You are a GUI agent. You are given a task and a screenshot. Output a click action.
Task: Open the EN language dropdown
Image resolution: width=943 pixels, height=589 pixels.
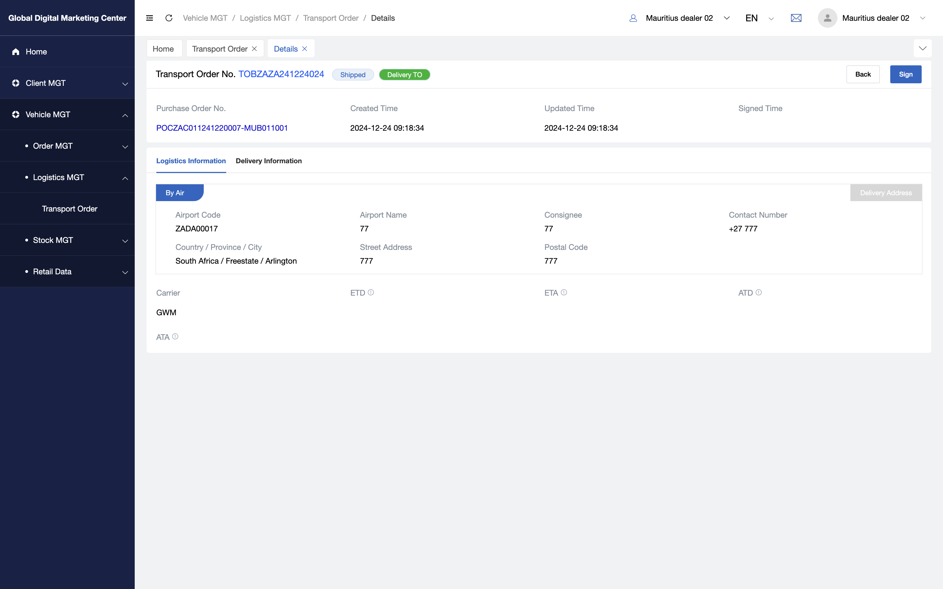point(759,18)
